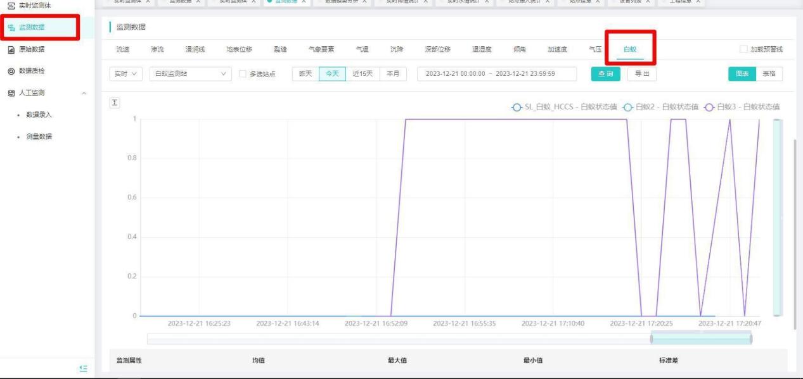This screenshot has height=379, width=803.
Task: Open 原始数据 via its sidebar icon
Action: tap(11, 49)
